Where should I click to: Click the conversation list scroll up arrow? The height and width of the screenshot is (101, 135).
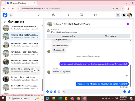[42, 25]
